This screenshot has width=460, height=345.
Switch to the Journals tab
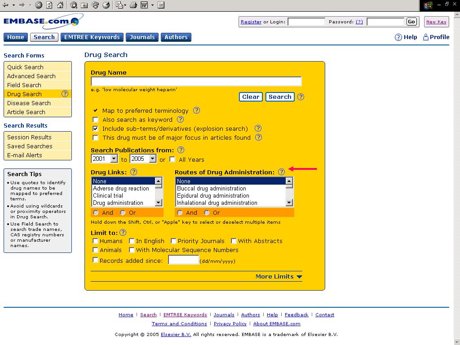[x=142, y=37]
